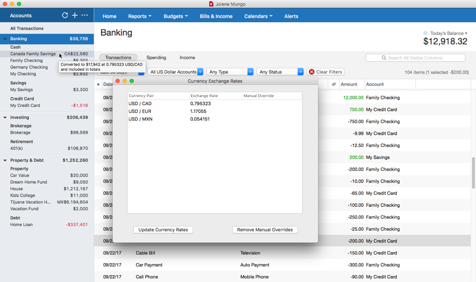This screenshot has width=476, height=282.
Task: Click the Amount column header
Action: pyautogui.click(x=351, y=84)
